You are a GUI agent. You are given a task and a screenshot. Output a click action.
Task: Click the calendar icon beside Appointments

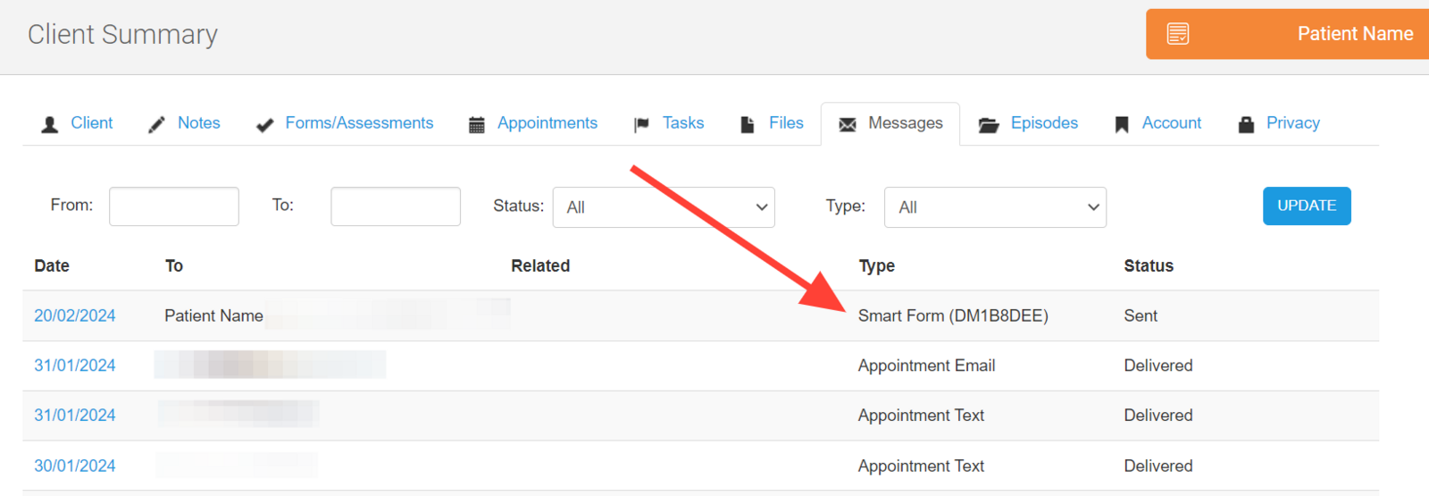click(x=477, y=124)
